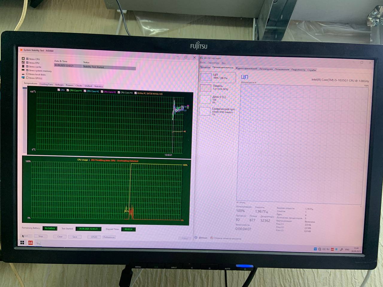Open the Файл menu in Task Manager
This screenshot has width=383, height=287.
tap(203, 63)
